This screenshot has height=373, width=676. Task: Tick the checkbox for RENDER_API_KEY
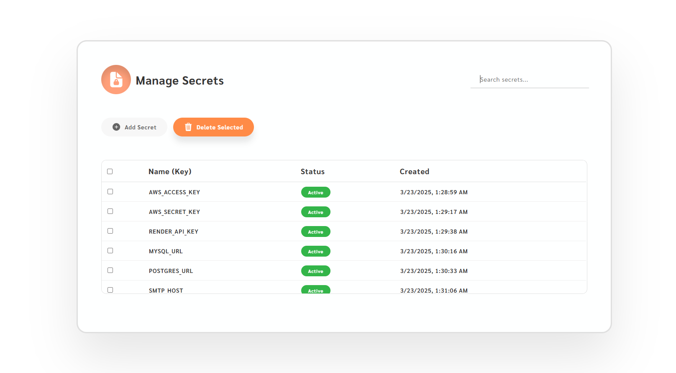point(110,231)
